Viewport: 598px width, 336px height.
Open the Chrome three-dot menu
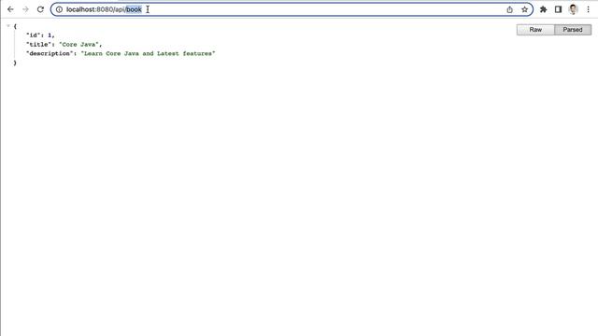[x=588, y=9]
